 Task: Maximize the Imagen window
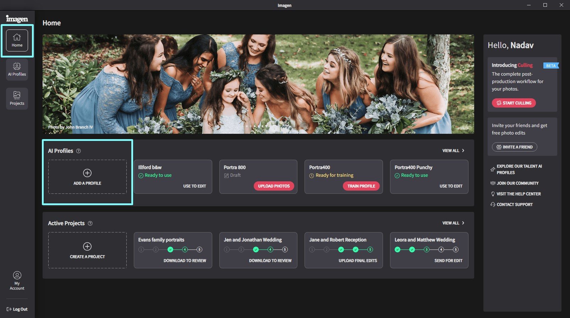coord(545,5)
